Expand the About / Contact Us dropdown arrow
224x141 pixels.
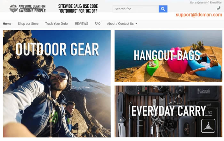136,24
